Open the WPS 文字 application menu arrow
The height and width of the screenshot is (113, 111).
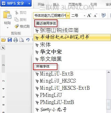click(29, 4)
